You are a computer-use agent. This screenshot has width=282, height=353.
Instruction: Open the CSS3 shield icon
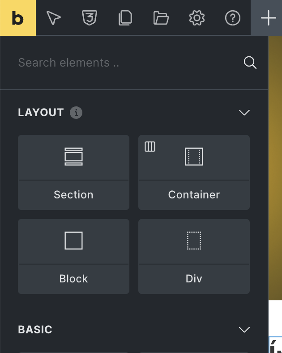tap(90, 18)
